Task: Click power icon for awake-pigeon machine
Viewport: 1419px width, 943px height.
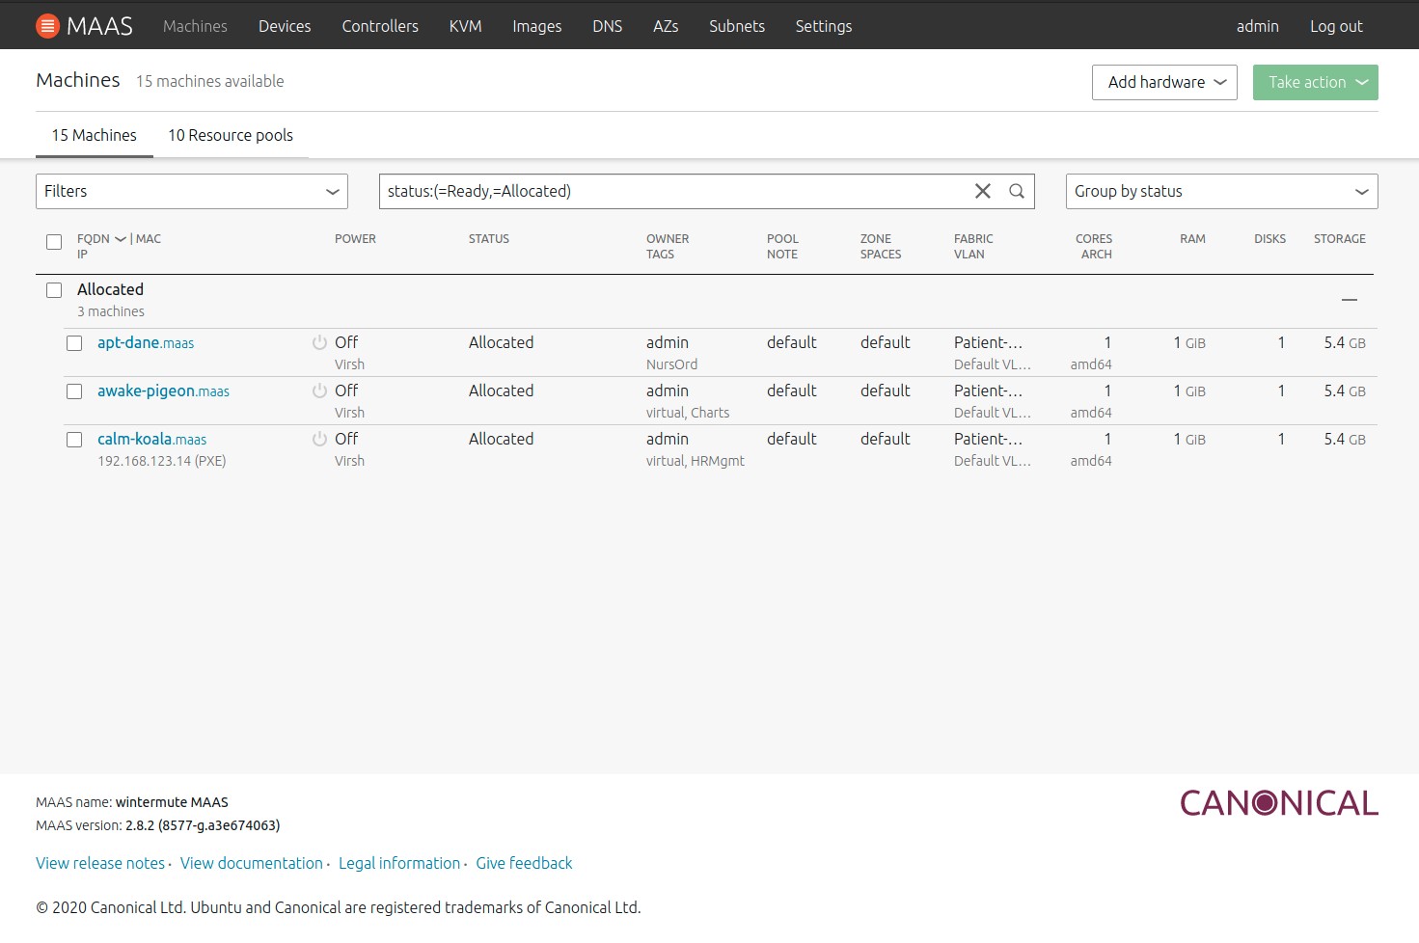Action: click(319, 391)
